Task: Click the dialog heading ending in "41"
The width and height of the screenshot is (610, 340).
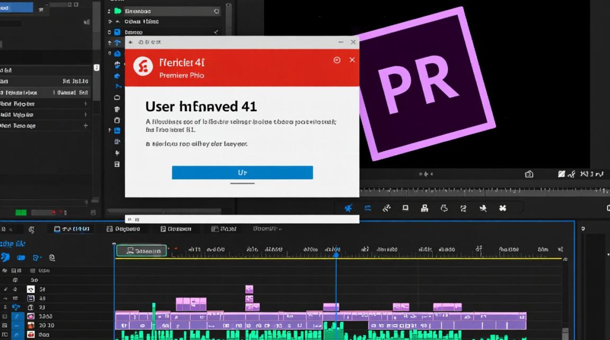Action: tap(201, 107)
